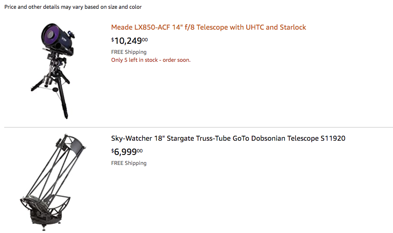
Task: Open the Meade LX850-ACF telescope product title
Action: [x=208, y=28]
